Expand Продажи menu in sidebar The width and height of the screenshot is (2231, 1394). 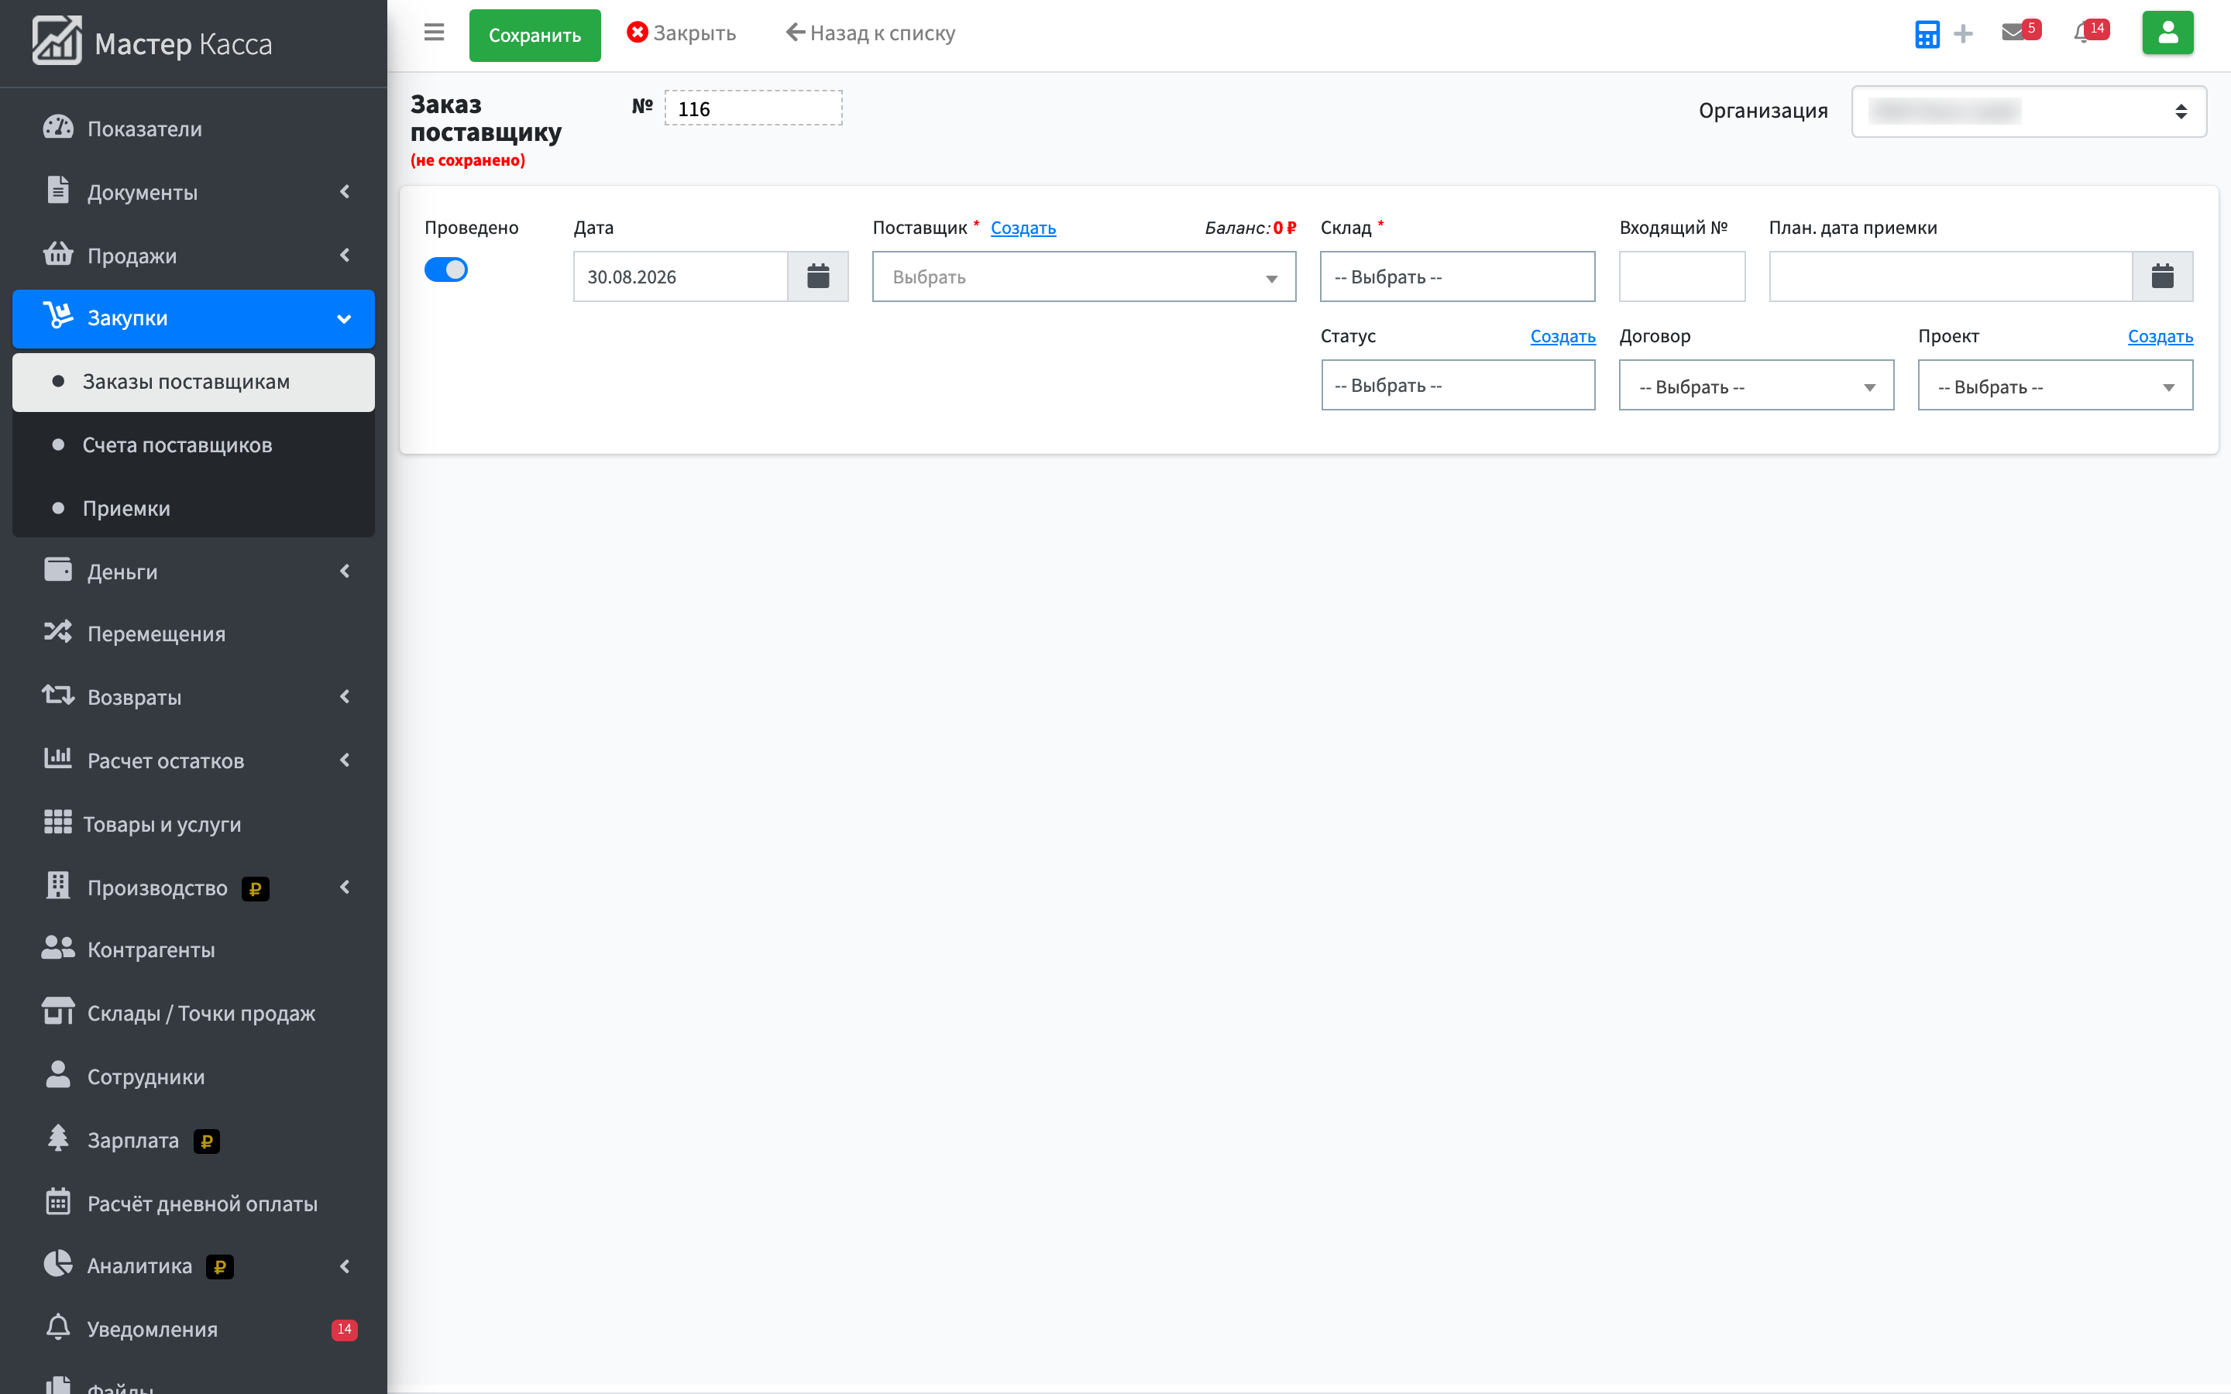pos(194,256)
